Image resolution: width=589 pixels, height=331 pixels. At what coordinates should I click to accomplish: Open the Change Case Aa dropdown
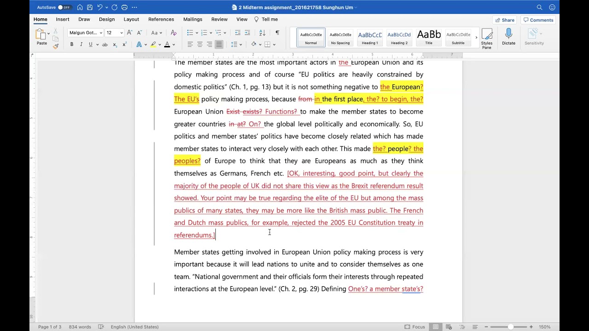point(156,33)
